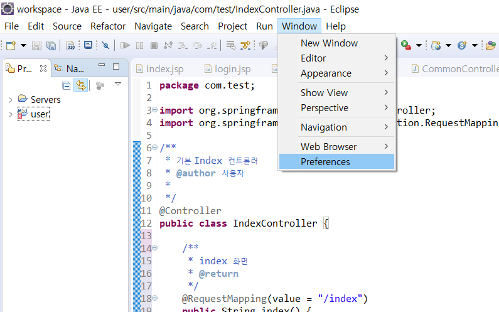499x312 pixels.
Task: Open the Navigate menu
Action: coord(153,26)
